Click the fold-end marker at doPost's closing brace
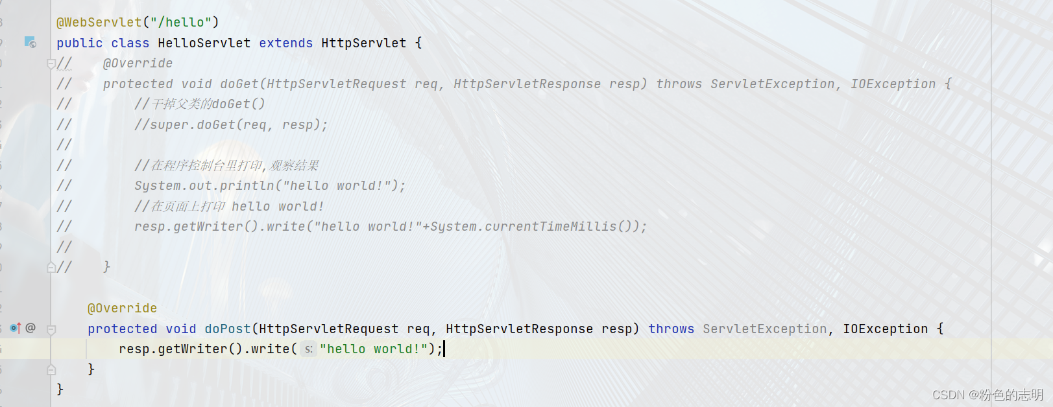This screenshot has width=1053, height=407. point(51,369)
